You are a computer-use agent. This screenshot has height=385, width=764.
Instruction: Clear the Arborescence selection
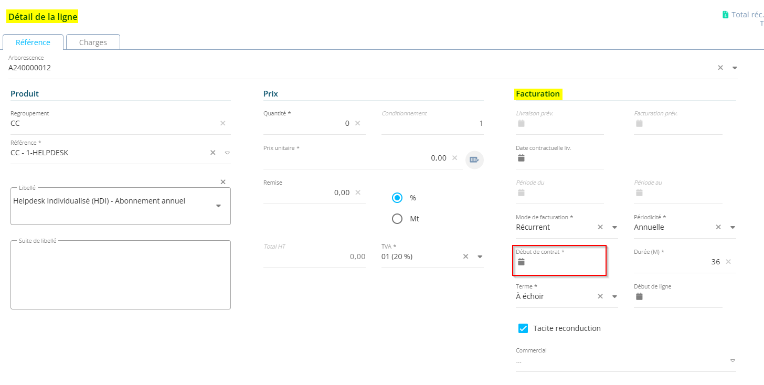click(720, 68)
